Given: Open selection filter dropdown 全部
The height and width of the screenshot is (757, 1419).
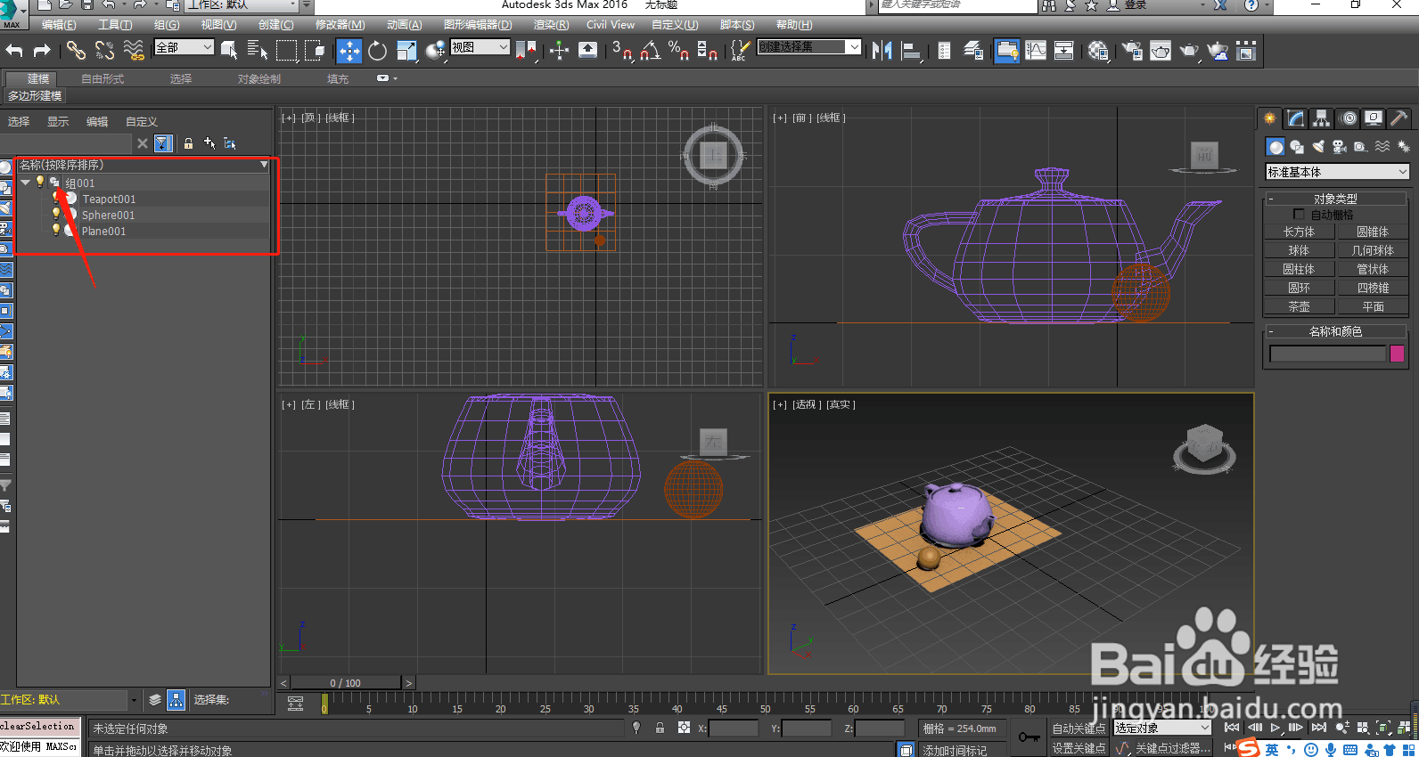Looking at the screenshot, I should [x=185, y=47].
